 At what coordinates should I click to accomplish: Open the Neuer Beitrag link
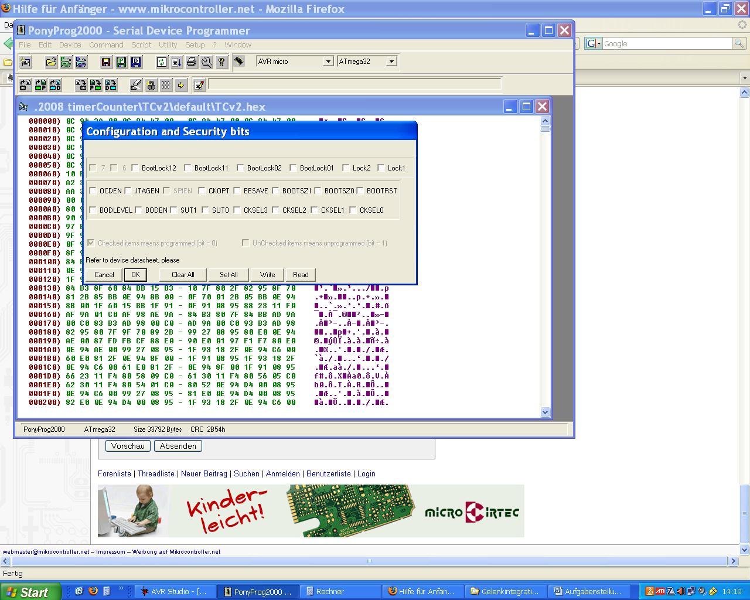204,473
